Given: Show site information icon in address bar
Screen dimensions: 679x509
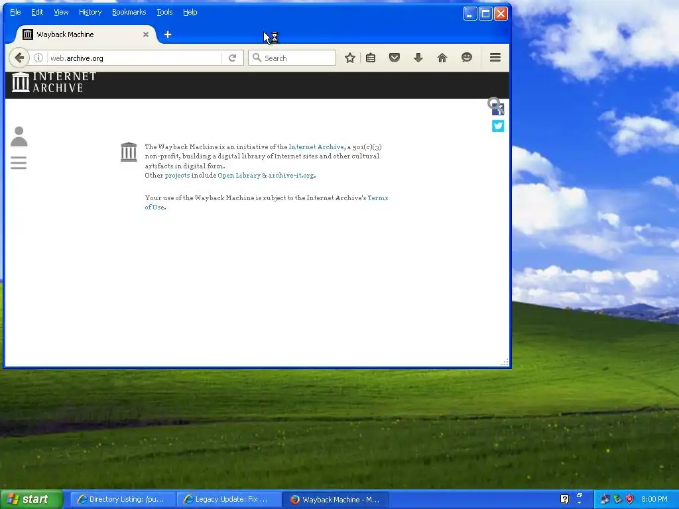Looking at the screenshot, I should (38, 58).
